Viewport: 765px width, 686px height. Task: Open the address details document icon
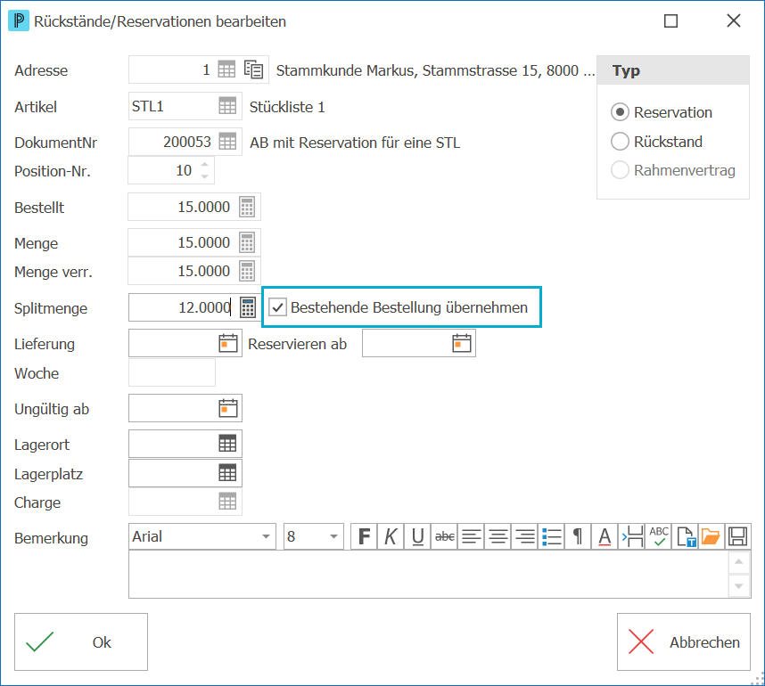pyautogui.click(x=254, y=69)
